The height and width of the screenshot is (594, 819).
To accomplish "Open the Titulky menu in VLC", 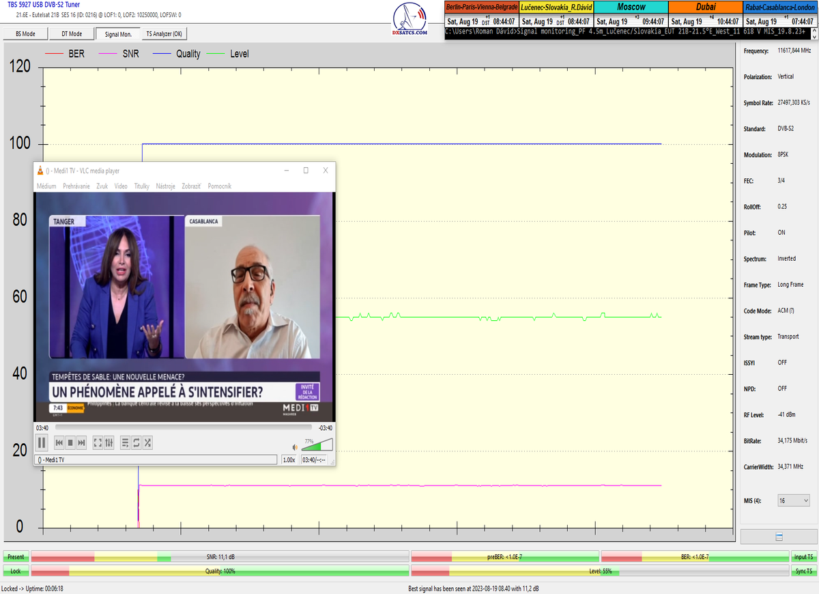I will point(141,186).
